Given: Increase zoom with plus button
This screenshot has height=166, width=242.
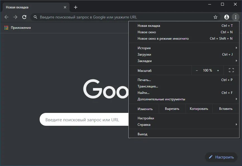Looking at the screenshot, I should click(218, 70).
